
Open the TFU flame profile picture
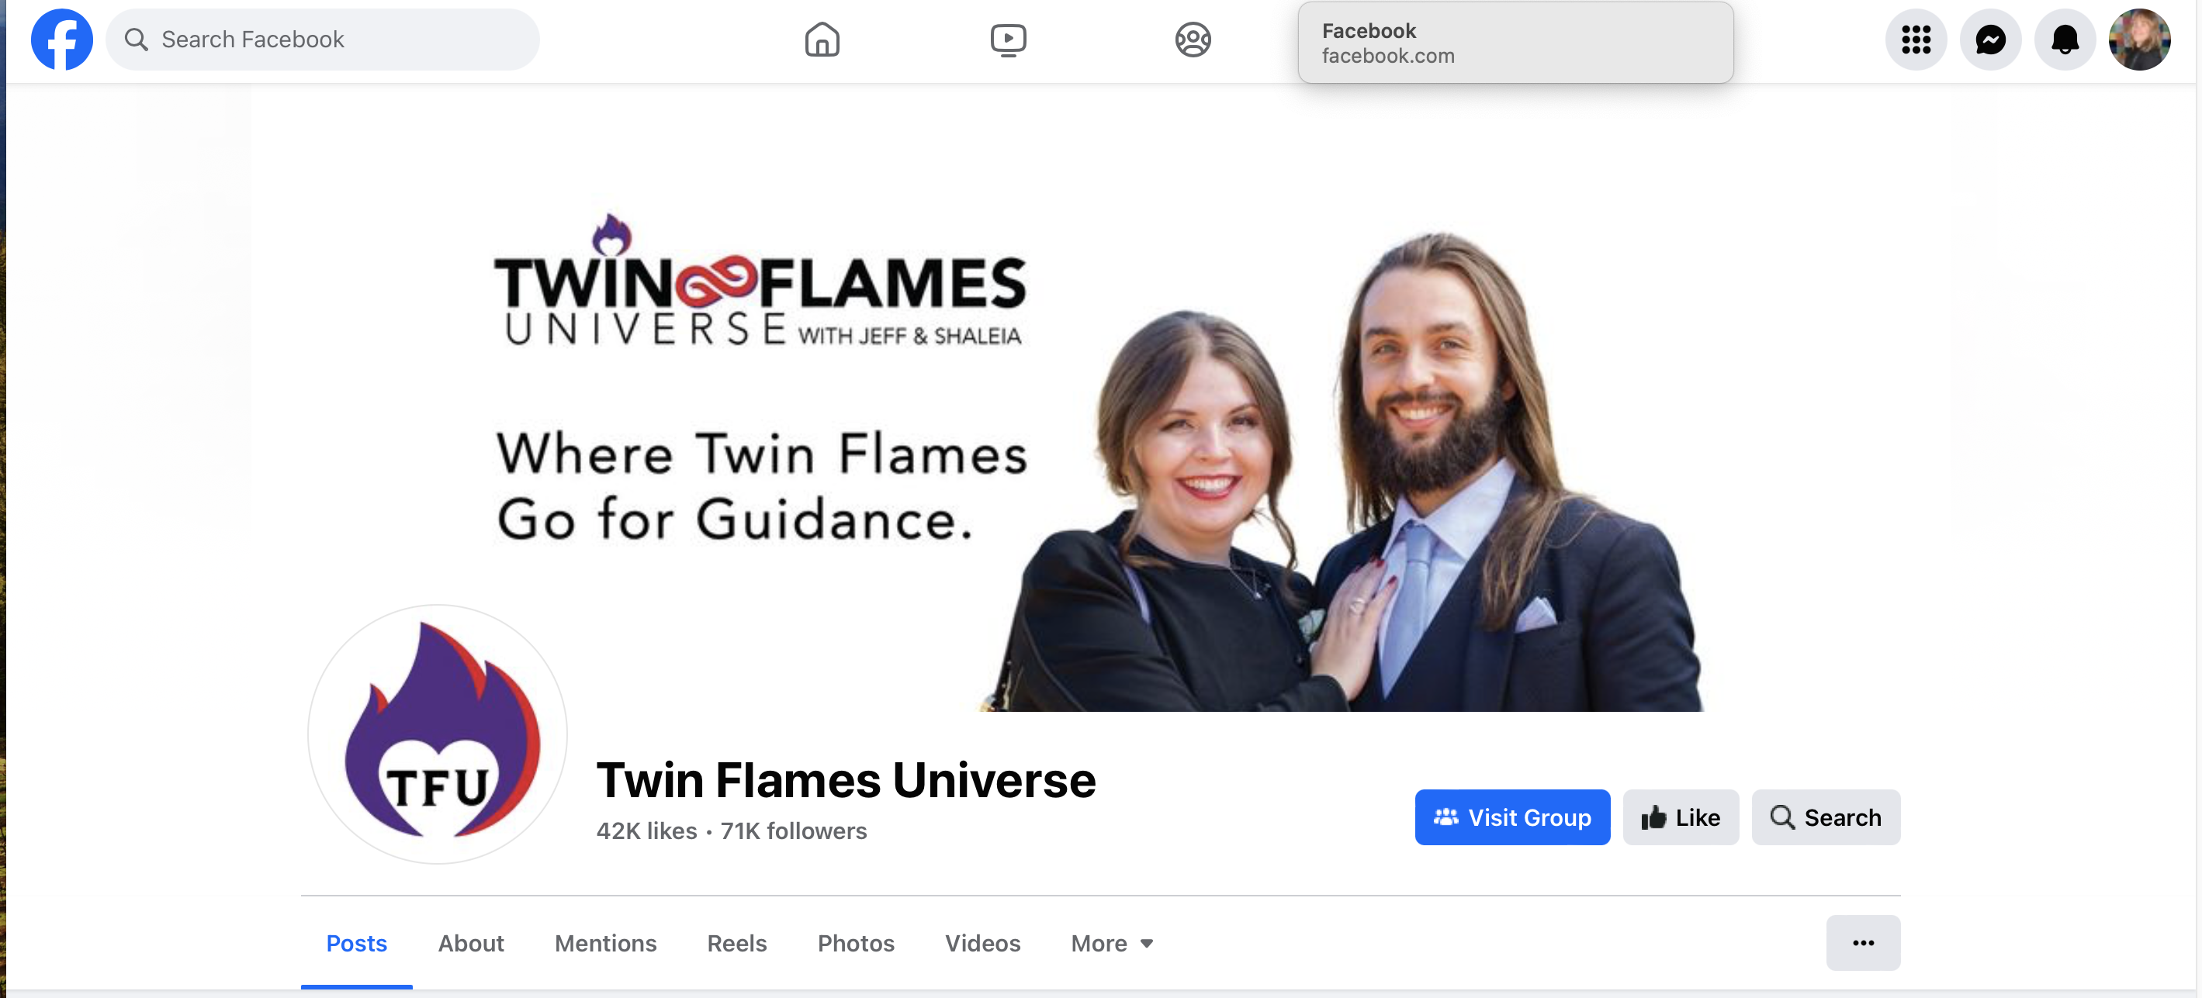pyautogui.click(x=438, y=734)
